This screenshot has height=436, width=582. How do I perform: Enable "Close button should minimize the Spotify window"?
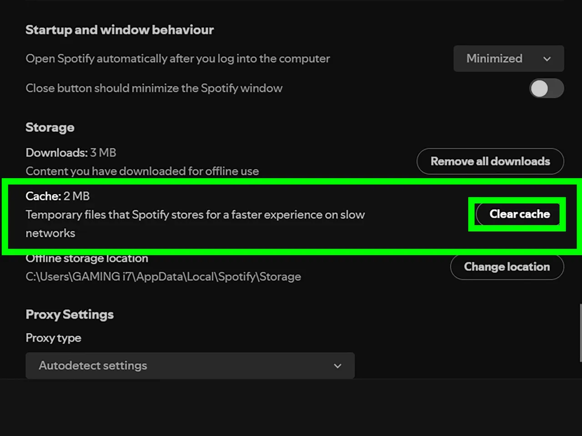pyautogui.click(x=547, y=88)
